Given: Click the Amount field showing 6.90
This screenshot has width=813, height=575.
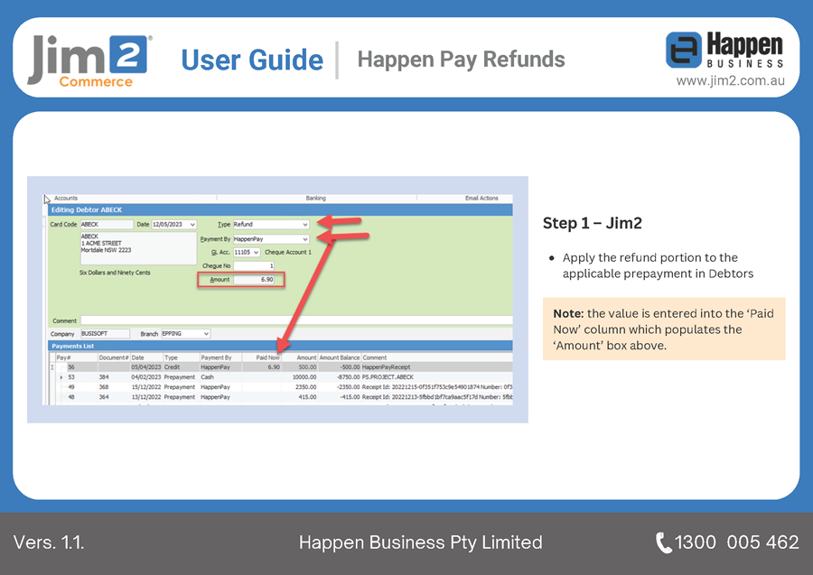Looking at the screenshot, I should [254, 279].
